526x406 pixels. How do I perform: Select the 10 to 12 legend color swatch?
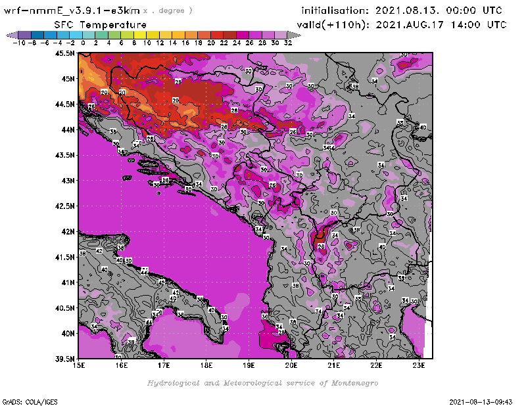click(153, 35)
